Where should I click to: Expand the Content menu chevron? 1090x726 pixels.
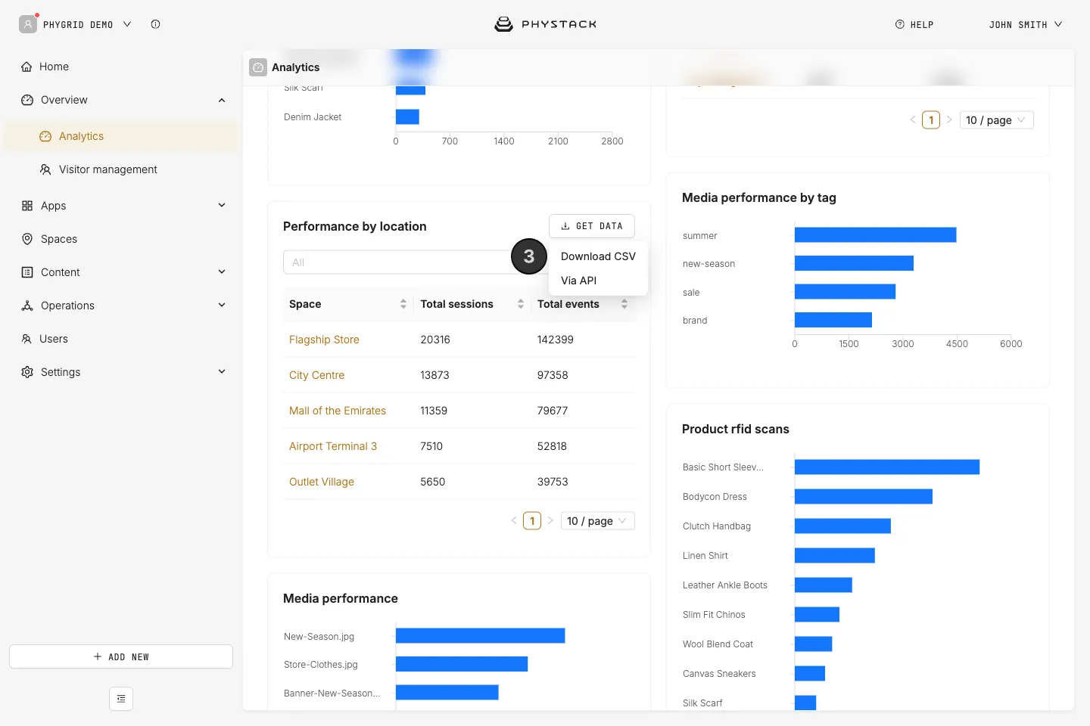tap(222, 271)
